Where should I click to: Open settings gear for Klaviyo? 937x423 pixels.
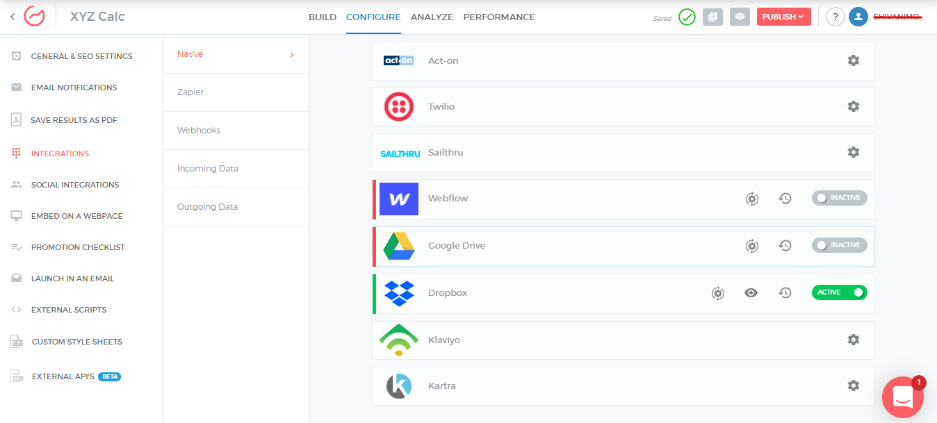(854, 340)
